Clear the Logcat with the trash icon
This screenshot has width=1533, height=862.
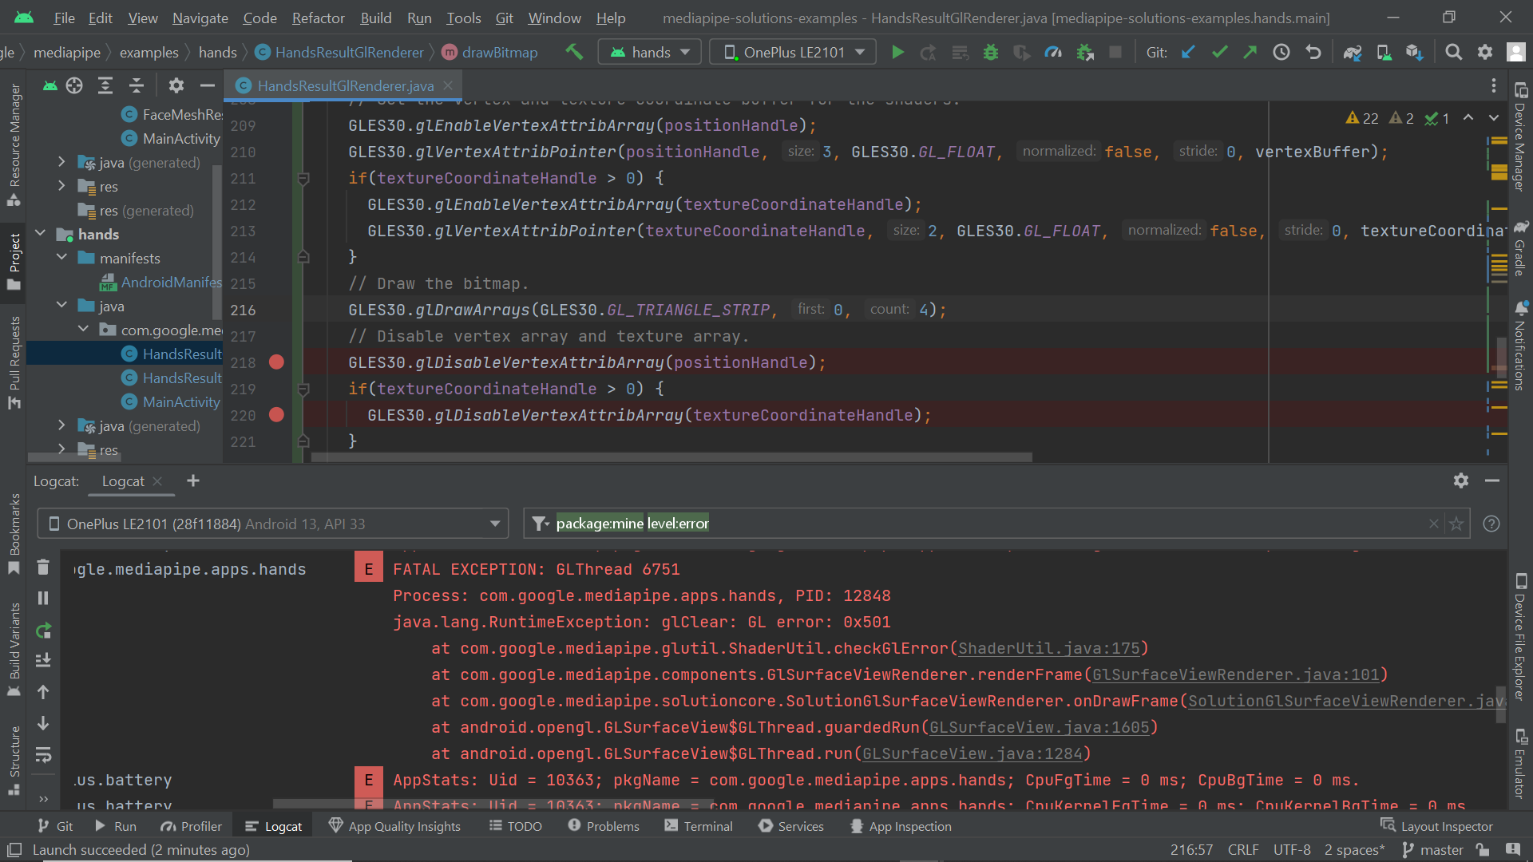coord(43,567)
